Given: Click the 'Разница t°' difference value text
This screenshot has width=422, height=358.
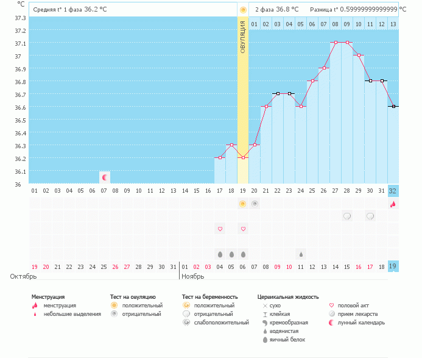Looking at the screenshot, I should tap(358, 10).
